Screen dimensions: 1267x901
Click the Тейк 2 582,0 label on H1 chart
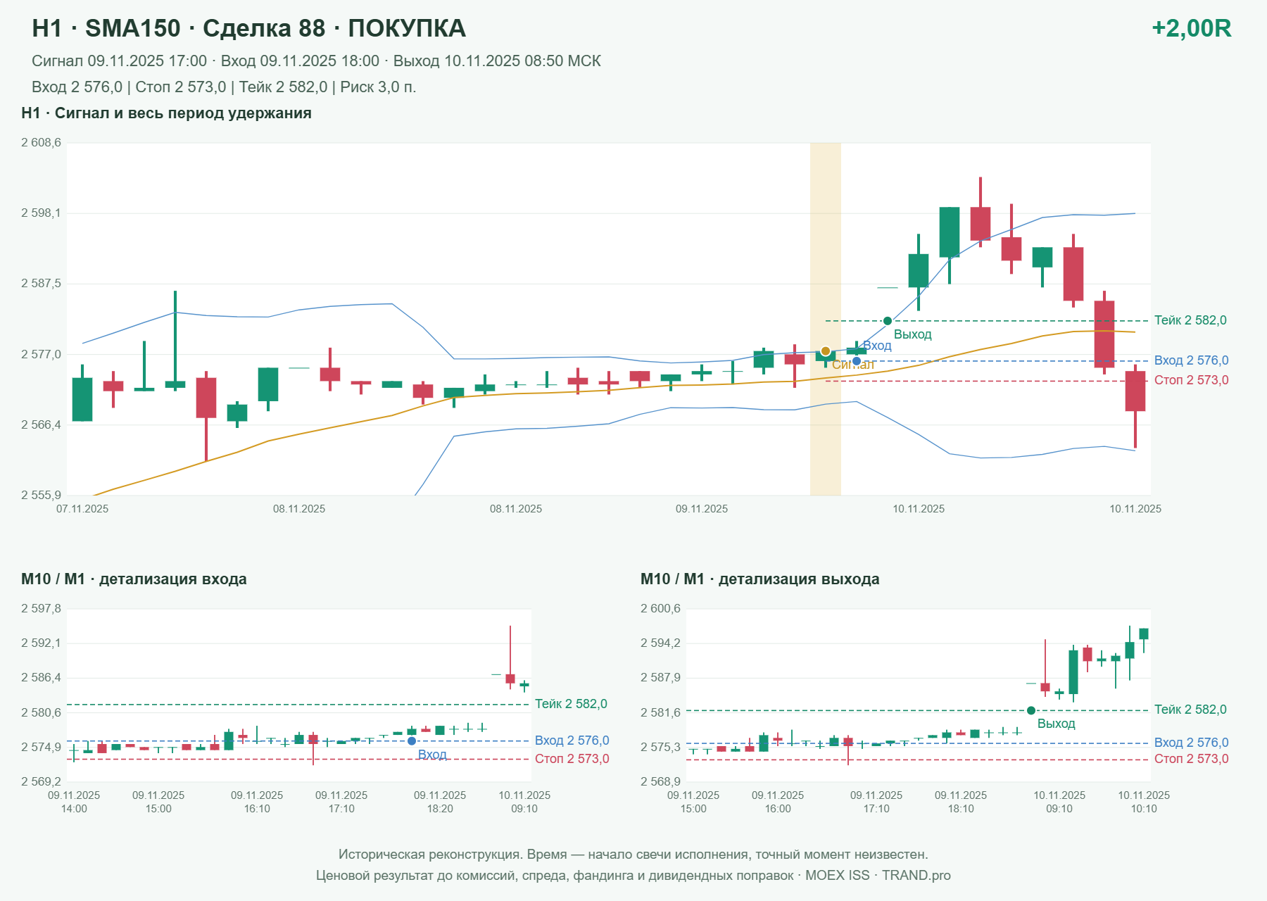[1190, 320]
